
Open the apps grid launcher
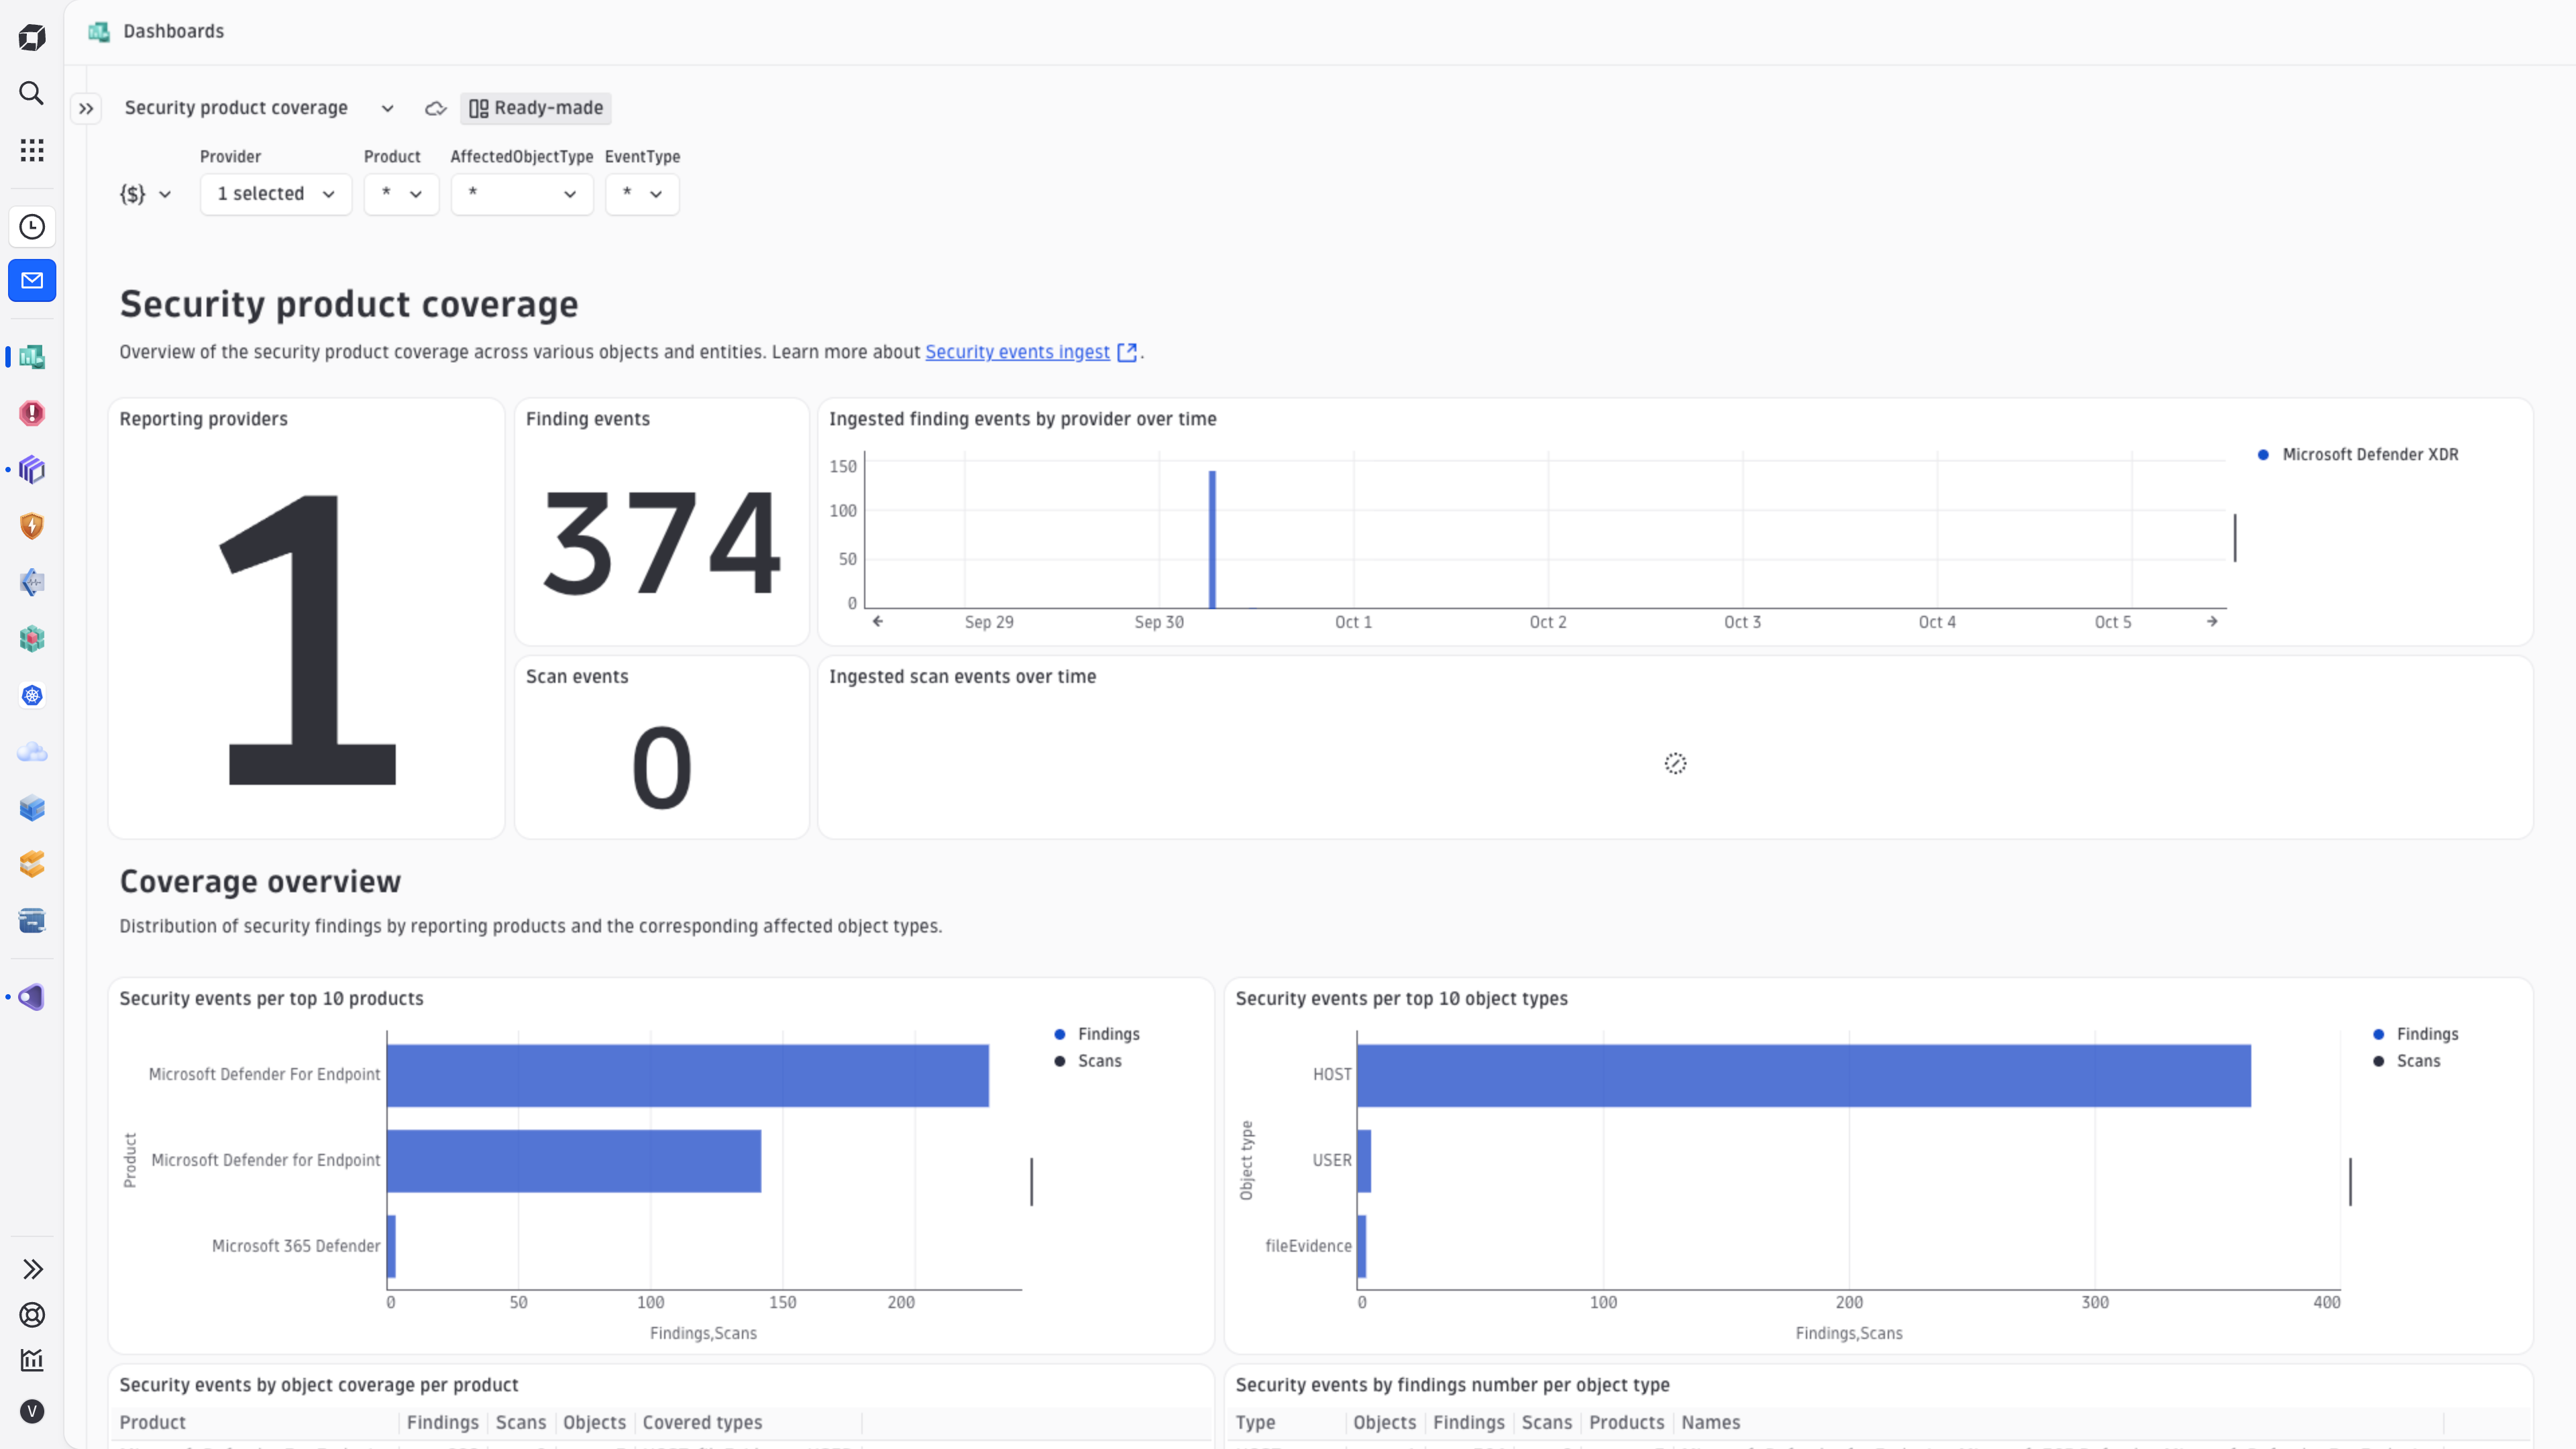[x=32, y=150]
